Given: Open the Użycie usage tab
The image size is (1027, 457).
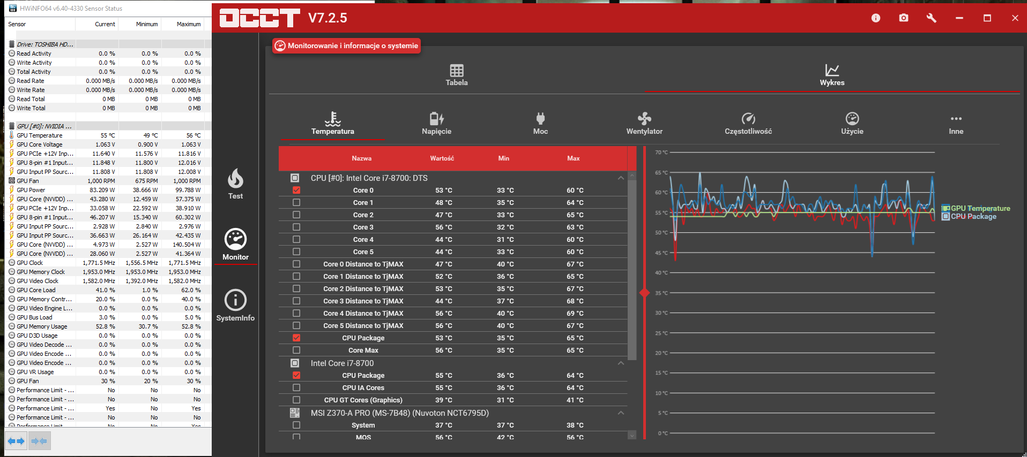Looking at the screenshot, I should 852,124.
